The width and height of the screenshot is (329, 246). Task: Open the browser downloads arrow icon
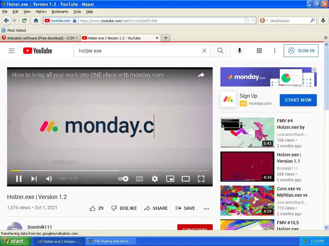tap(323, 20)
